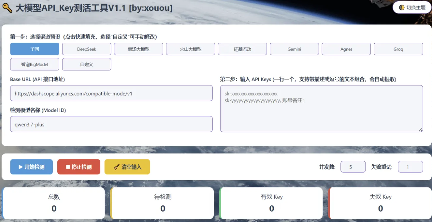432x222 pixels.
Task: Select the 千问 channel preset
Action: point(35,49)
